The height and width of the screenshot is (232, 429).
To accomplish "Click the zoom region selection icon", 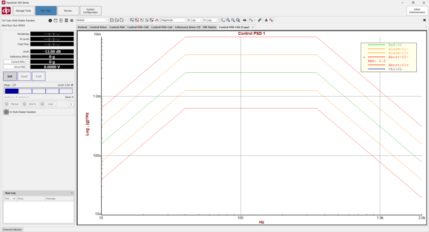I will coord(223,20).
